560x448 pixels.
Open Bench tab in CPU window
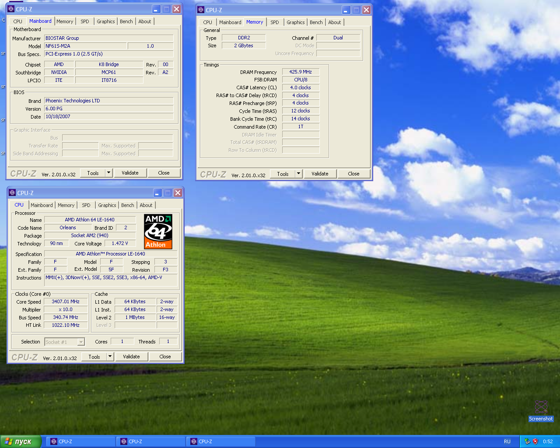[128, 205]
